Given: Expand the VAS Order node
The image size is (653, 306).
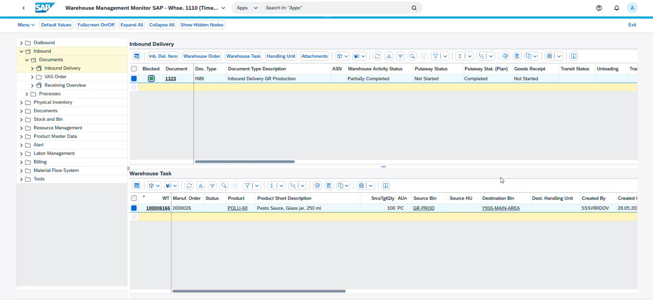Looking at the screenshot, I should point(32,77).
